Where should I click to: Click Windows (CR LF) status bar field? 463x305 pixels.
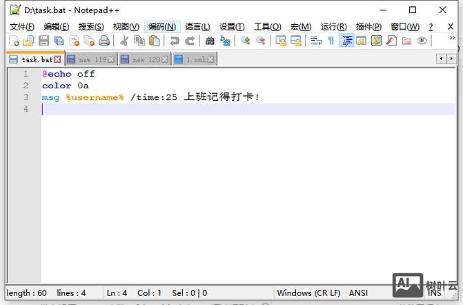point(309,293)
